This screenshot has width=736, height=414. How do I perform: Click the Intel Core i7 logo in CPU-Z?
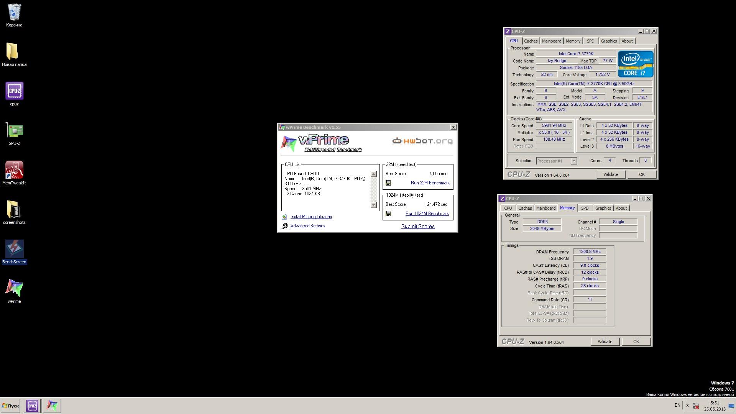coord(636,64)
